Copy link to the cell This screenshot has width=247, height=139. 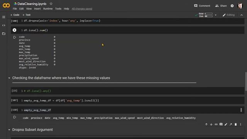tap(216, 124)
